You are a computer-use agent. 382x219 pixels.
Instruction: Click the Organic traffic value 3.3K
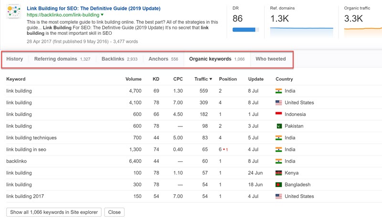click(353, 19)
